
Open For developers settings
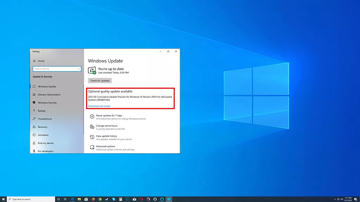pos(45,151)
